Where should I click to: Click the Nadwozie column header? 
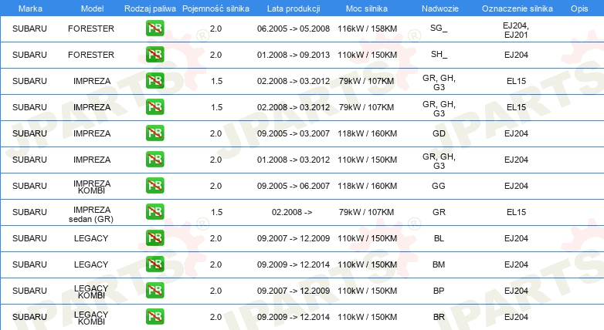point(440,8)
